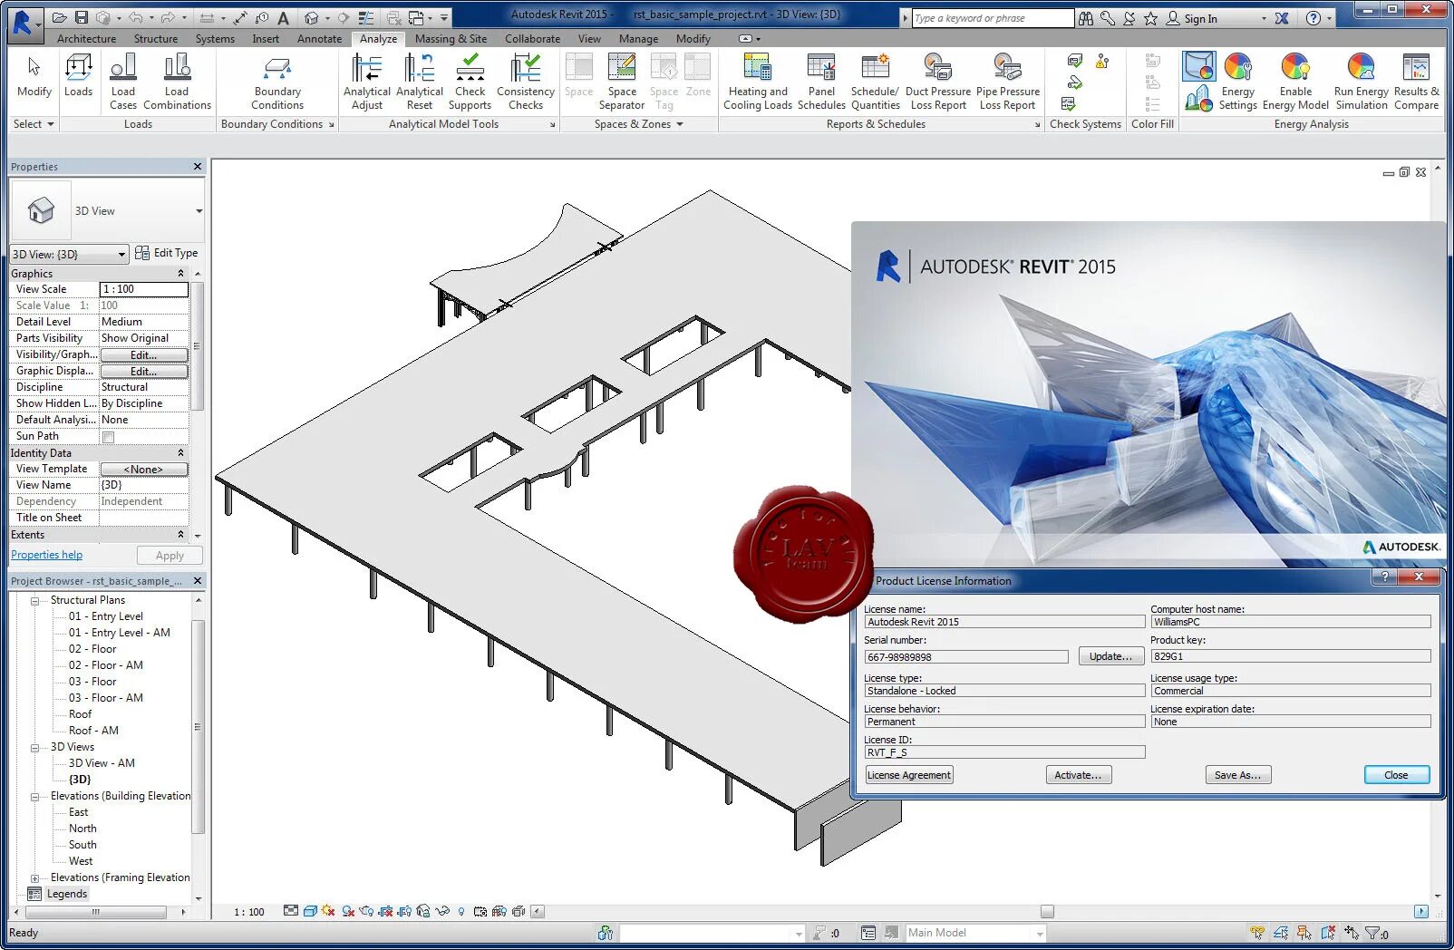The width and height of the screenshot is (1454, 950).
Task: Click Analytical Reset tool
Action: (420, 82)
